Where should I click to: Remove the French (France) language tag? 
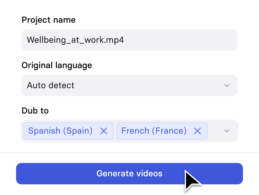(197, 131)
